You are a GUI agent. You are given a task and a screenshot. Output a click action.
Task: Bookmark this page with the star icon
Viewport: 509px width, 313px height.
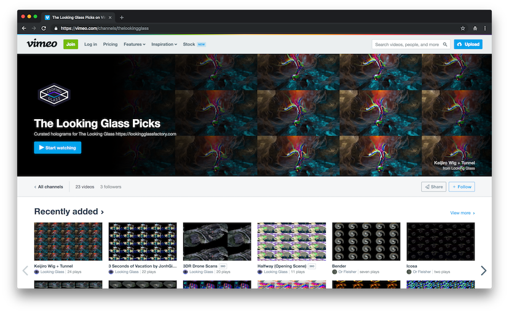click(x=462, y=28)
